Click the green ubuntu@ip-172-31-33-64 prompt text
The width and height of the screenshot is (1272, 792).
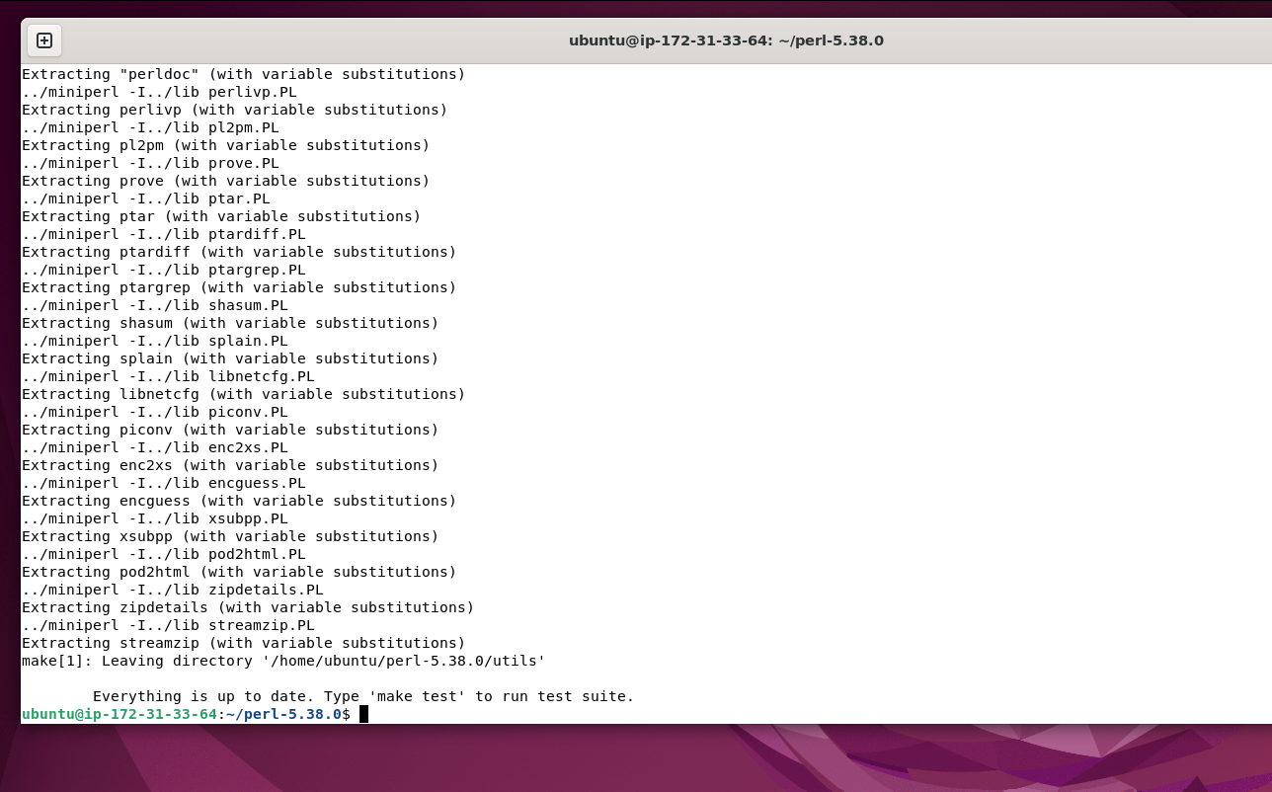coord(119,714)
